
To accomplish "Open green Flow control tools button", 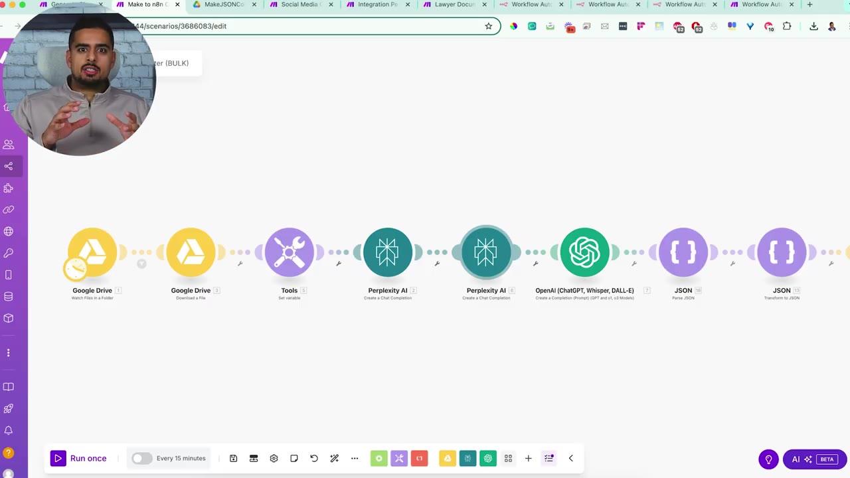I will click(379, 458).
